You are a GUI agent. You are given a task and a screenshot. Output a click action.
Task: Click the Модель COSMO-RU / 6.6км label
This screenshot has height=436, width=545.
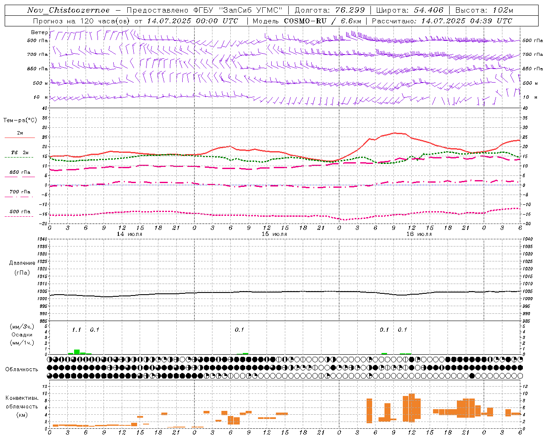[x=307, y=21]
